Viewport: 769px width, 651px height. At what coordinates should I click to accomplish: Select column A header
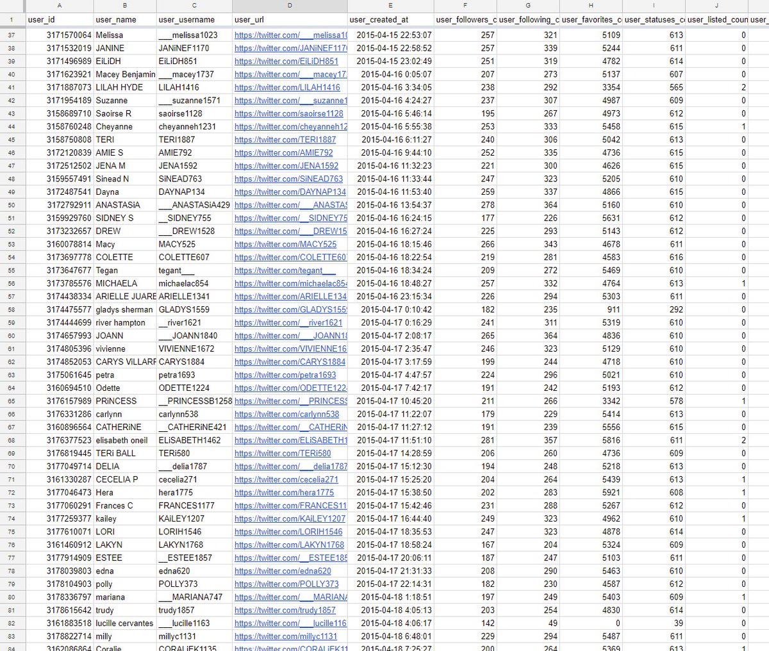pos(60,6)
